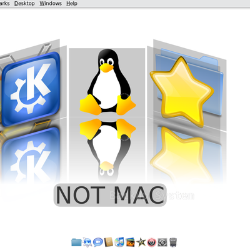Launch the Konqueror globe dock icon
Image resolution: width=250 pixels, height=250 pixels.
[87, 242]
